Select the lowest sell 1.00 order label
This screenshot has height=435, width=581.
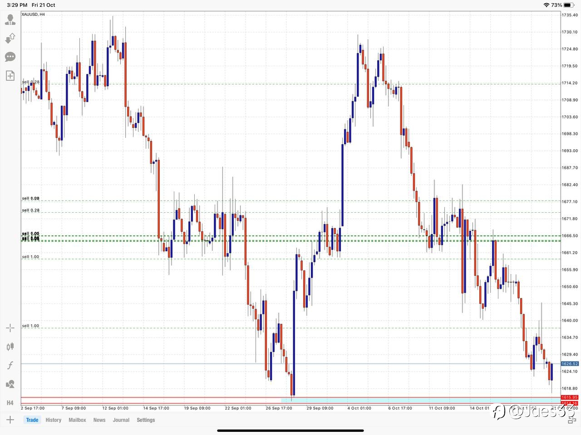tap(30, 326)
